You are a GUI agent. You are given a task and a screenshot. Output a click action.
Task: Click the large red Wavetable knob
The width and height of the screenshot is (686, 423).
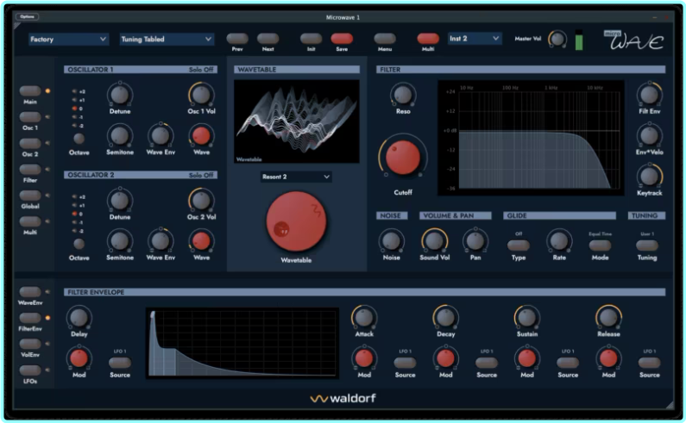296,221
